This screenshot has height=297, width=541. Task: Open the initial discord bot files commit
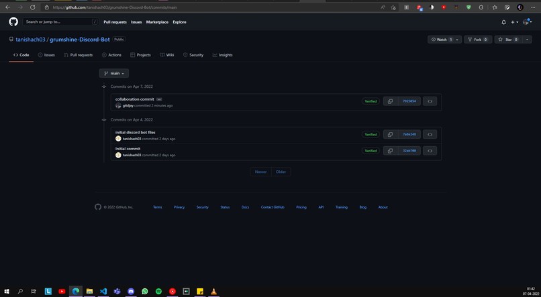[136, 132]
